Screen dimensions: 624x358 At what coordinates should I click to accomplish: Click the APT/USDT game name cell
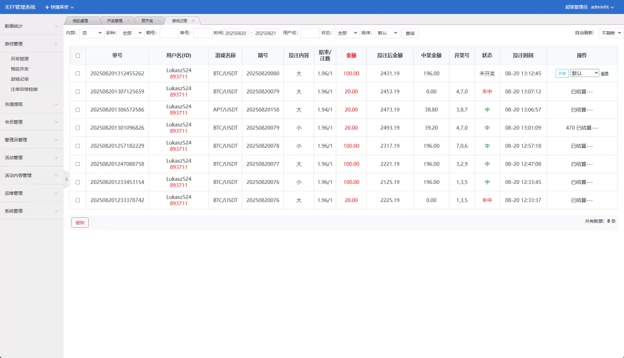tap(225, 110)
